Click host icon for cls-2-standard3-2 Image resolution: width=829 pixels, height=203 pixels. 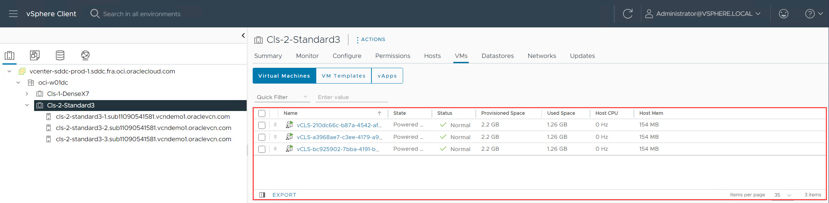point(48,128)
